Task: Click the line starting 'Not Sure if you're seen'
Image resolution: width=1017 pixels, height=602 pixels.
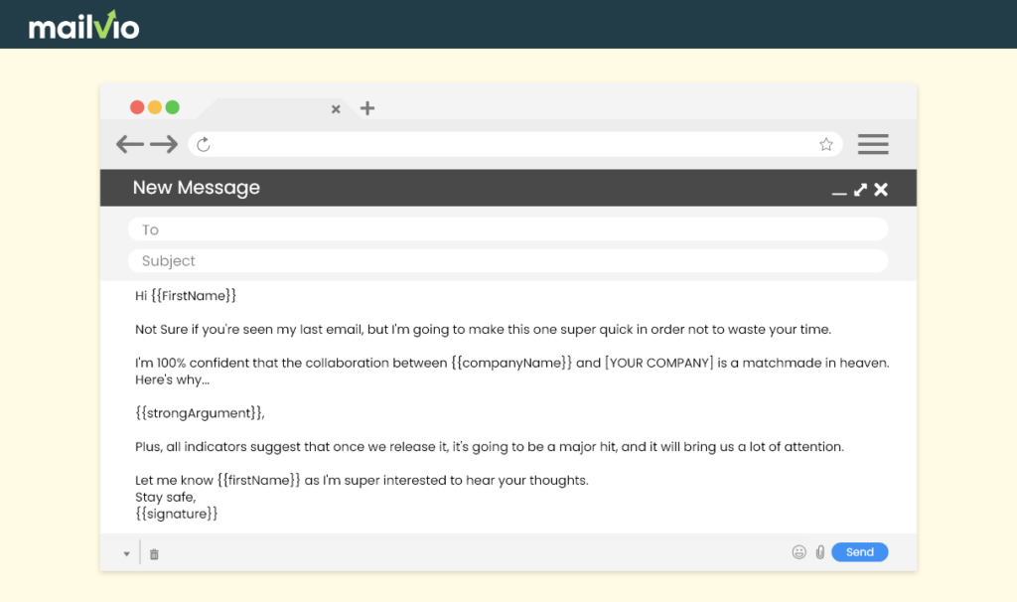Action: pos(484,330)
